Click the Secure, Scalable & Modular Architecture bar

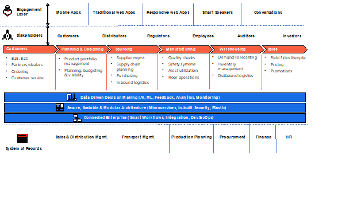(155, 107)
